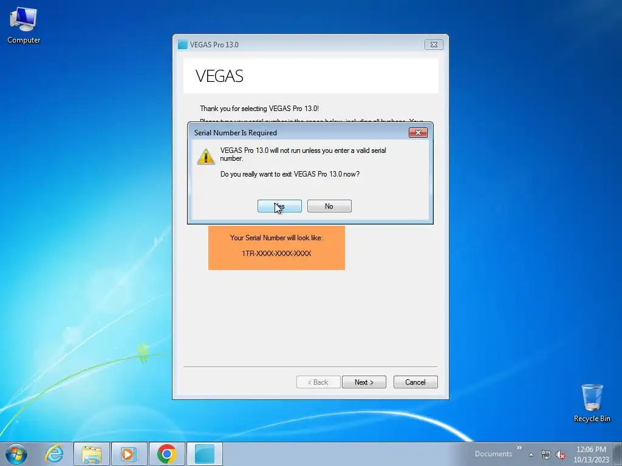Open Windows Explorer from taskbar
622x466 pixels.
[92, 454]
